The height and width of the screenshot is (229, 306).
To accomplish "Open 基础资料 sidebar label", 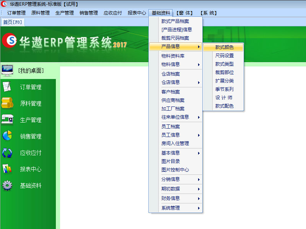I will click(31, 185).
